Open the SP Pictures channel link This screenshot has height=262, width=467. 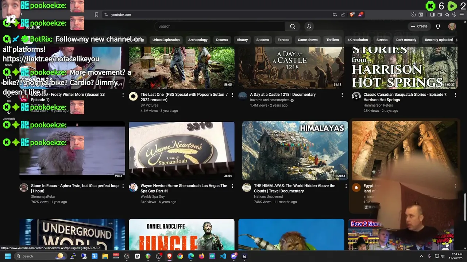[x=149, y=105]
